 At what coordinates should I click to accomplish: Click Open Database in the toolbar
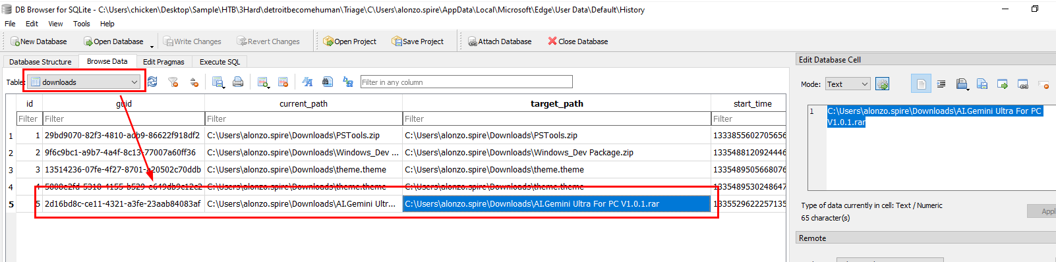(x=113, y=41)
